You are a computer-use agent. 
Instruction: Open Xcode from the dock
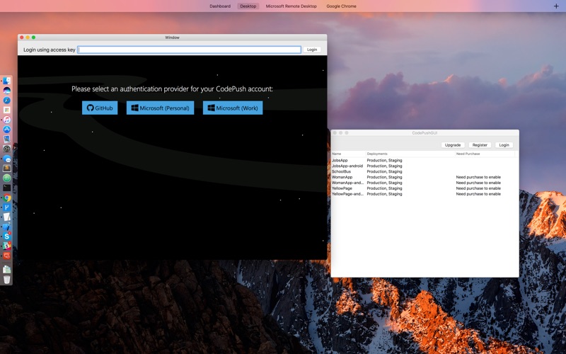click(x=7, y=227)
